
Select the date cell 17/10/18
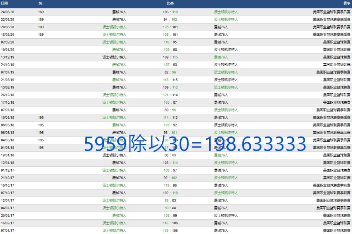click(7, 103)
